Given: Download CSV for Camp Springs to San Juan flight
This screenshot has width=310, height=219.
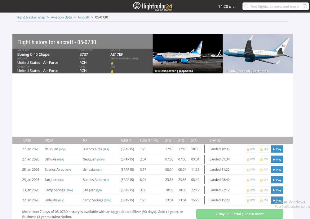Looking at the screenshot, I should click(x=264, y=190).
